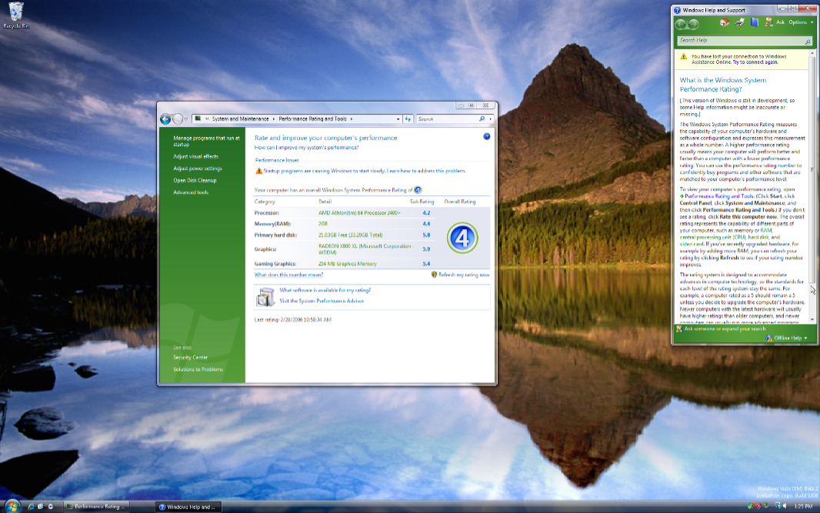
Task: Switch to Windows Help taskbar button
Action: (x=188, y=507)
